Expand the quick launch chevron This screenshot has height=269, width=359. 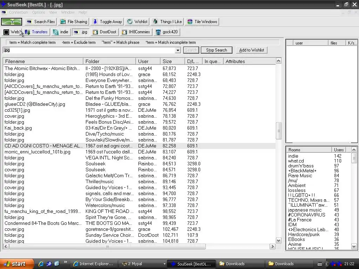(66, 262)
